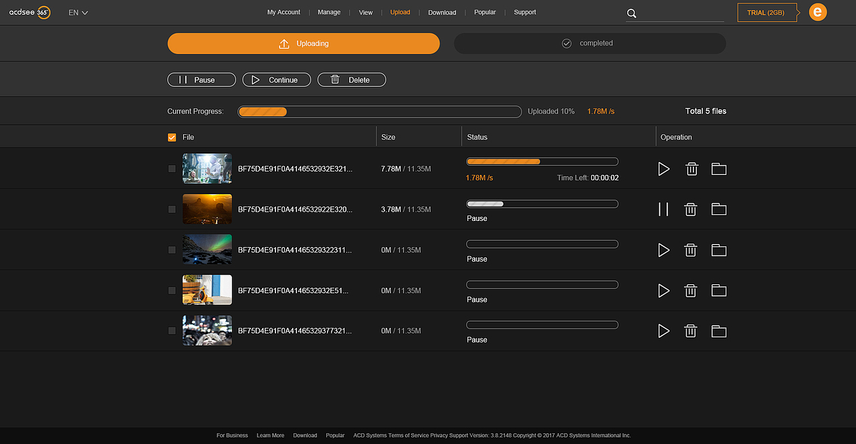Toggle the select-all File checkbox
This screenshot has width=856, height=444.
(172, 137)
